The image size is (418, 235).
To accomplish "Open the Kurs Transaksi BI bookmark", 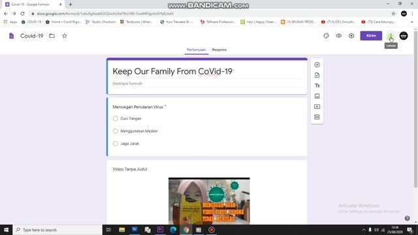I will 177,22.
